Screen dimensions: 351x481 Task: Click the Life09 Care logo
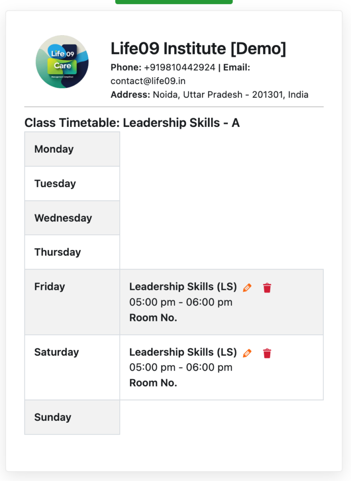(x=62, y=62)
